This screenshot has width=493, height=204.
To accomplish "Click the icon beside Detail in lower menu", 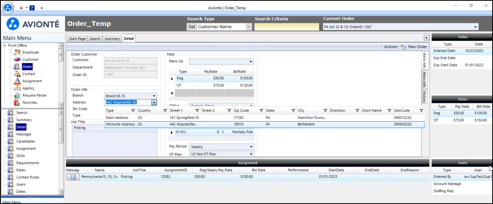I will (11, 127).
